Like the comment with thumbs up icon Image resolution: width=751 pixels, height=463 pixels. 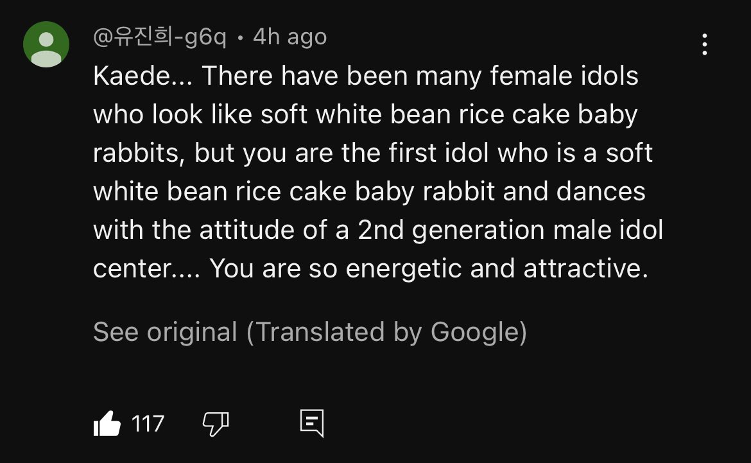[107, 424]
